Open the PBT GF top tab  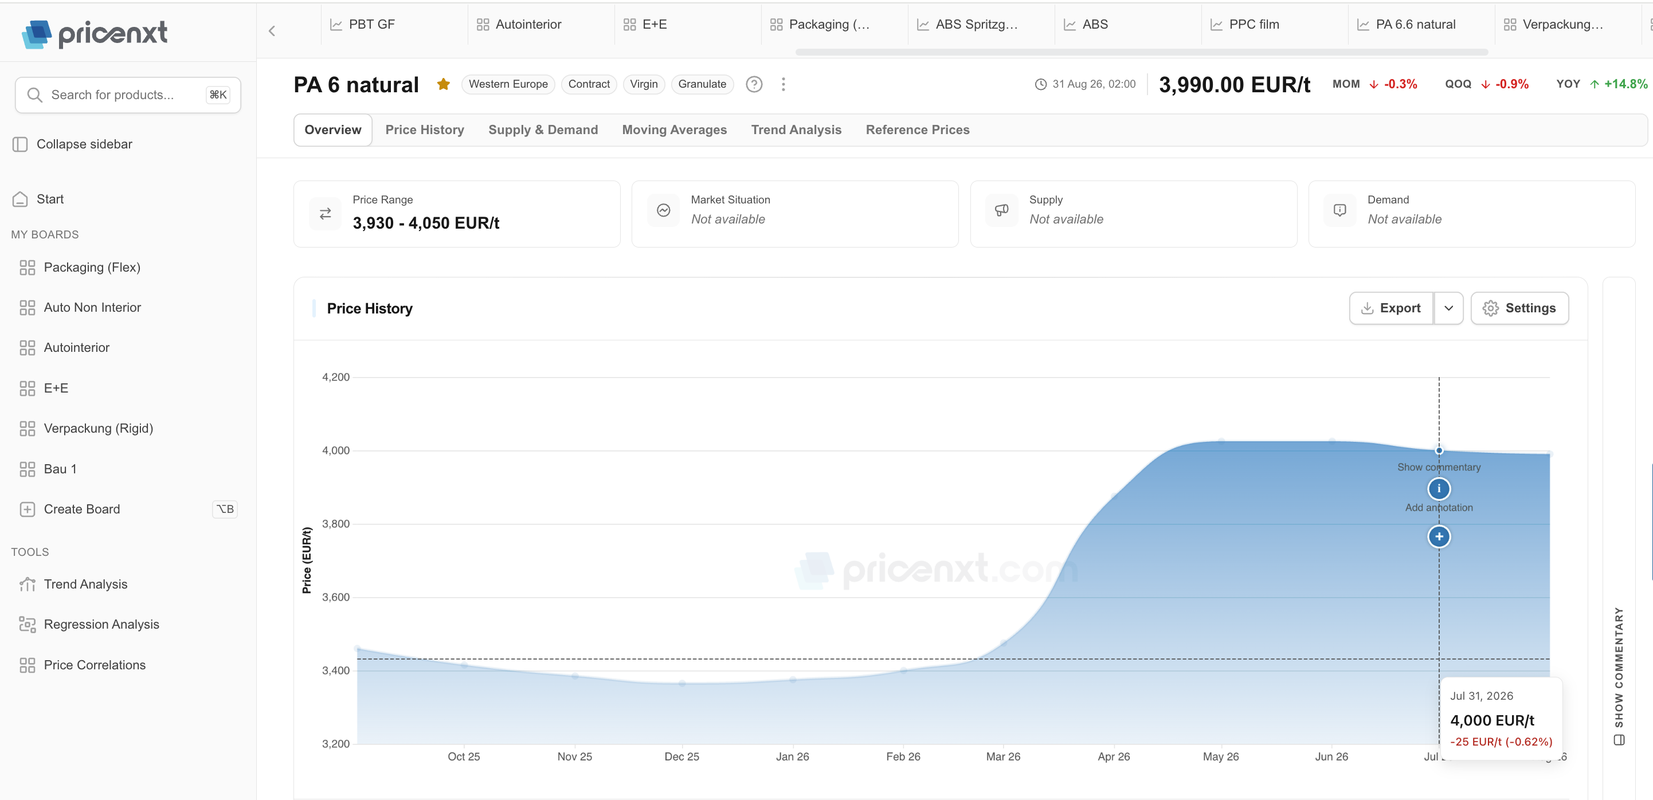(394, 25)
